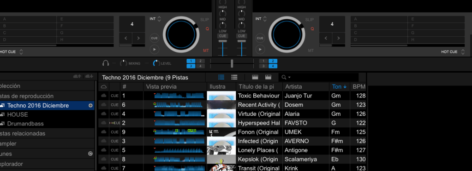Toggle quantize Q on the left deck
The width and height of the screenshot is (472, 171).
point(207,29)
